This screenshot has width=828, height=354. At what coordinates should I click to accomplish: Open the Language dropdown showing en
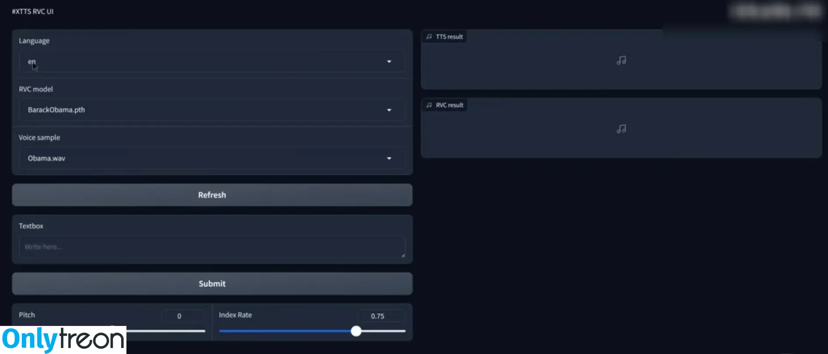[212, 61]
